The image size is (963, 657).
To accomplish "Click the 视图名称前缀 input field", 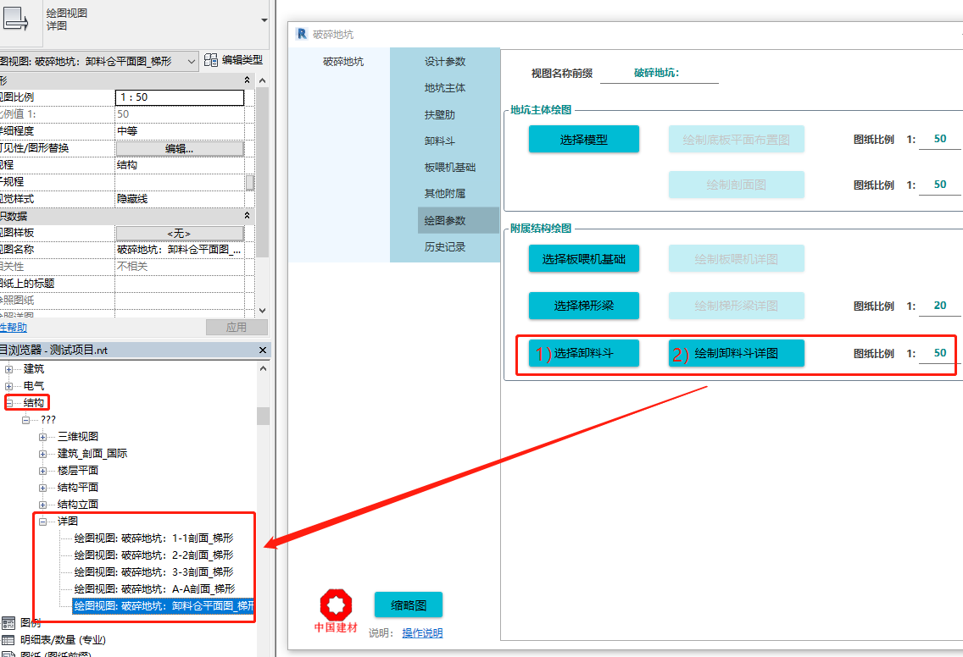I will coord(659,73).
